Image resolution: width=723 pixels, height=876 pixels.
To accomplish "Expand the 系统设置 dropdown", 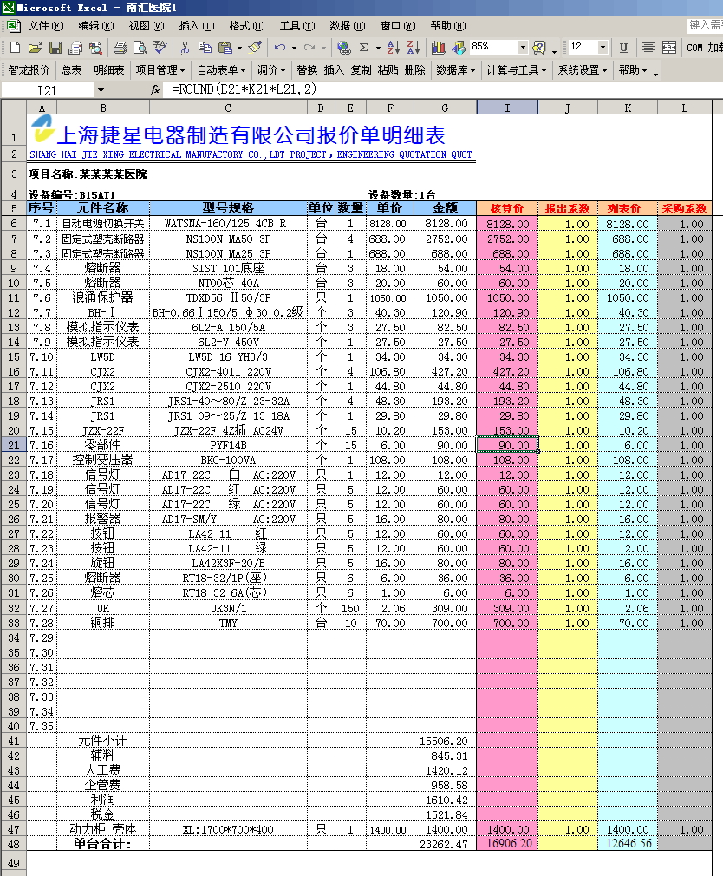I will tap(583, 70).
